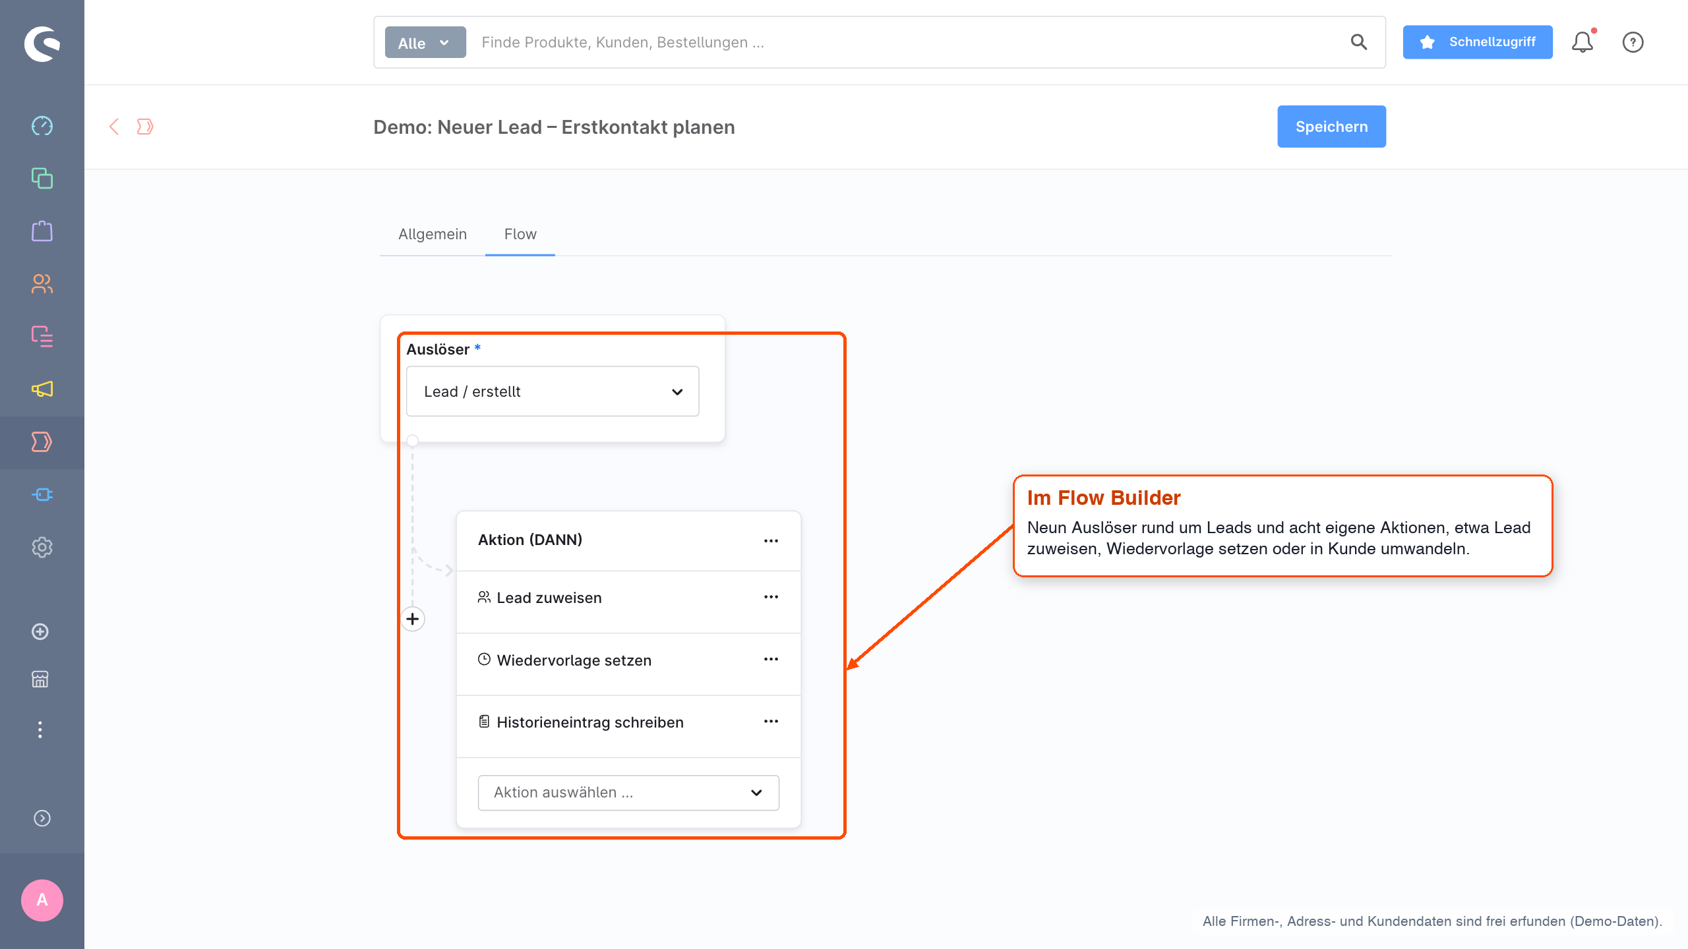Open the Customers sidebar icon

click(42, 283)
